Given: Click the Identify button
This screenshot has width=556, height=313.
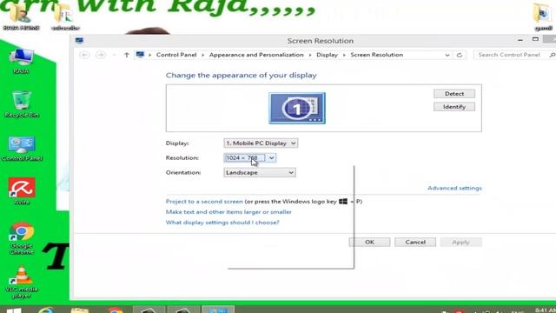Looking at the screenshot, I should tap(454, 107).
